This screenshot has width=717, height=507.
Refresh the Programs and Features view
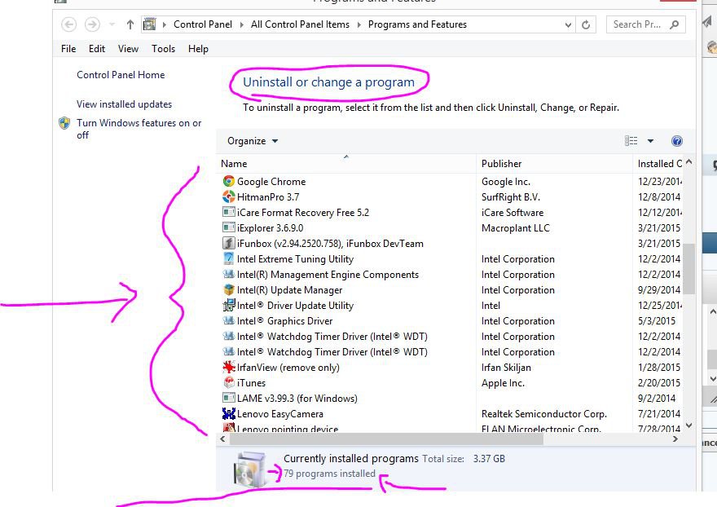586,24
